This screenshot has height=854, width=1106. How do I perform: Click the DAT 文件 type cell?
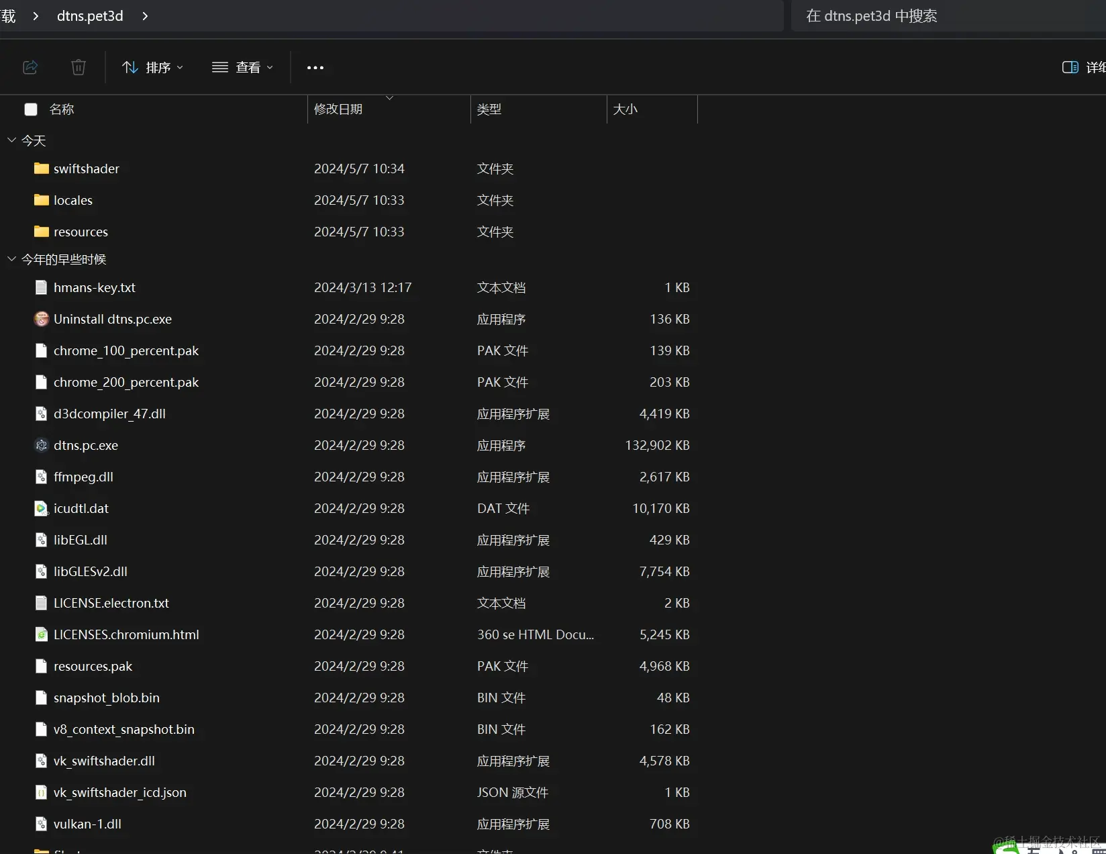503,508
